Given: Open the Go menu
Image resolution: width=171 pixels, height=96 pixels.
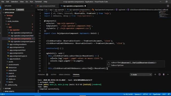Looking at the screenshot, I should click(x=27, y=2).
